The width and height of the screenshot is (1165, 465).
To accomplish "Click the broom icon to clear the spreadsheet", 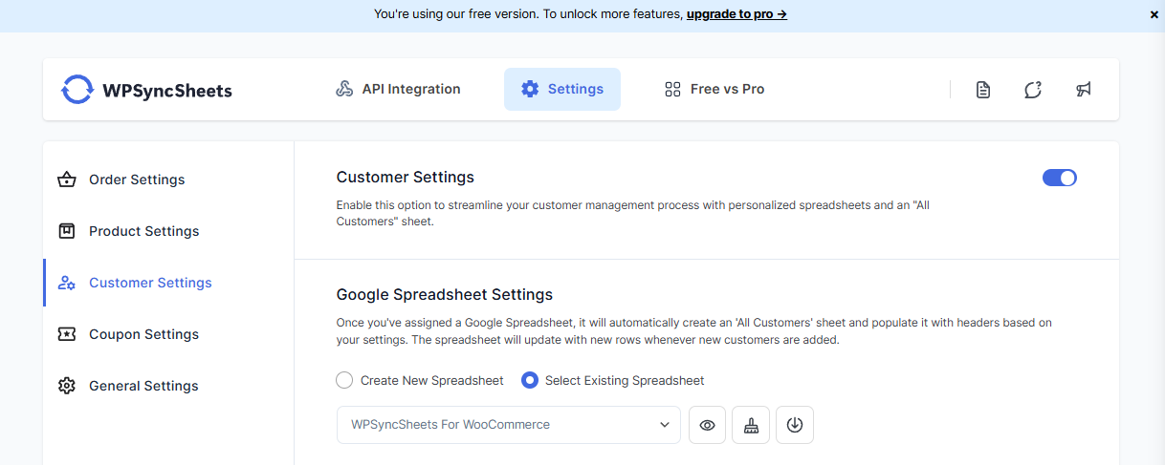I will pos(751,425).
